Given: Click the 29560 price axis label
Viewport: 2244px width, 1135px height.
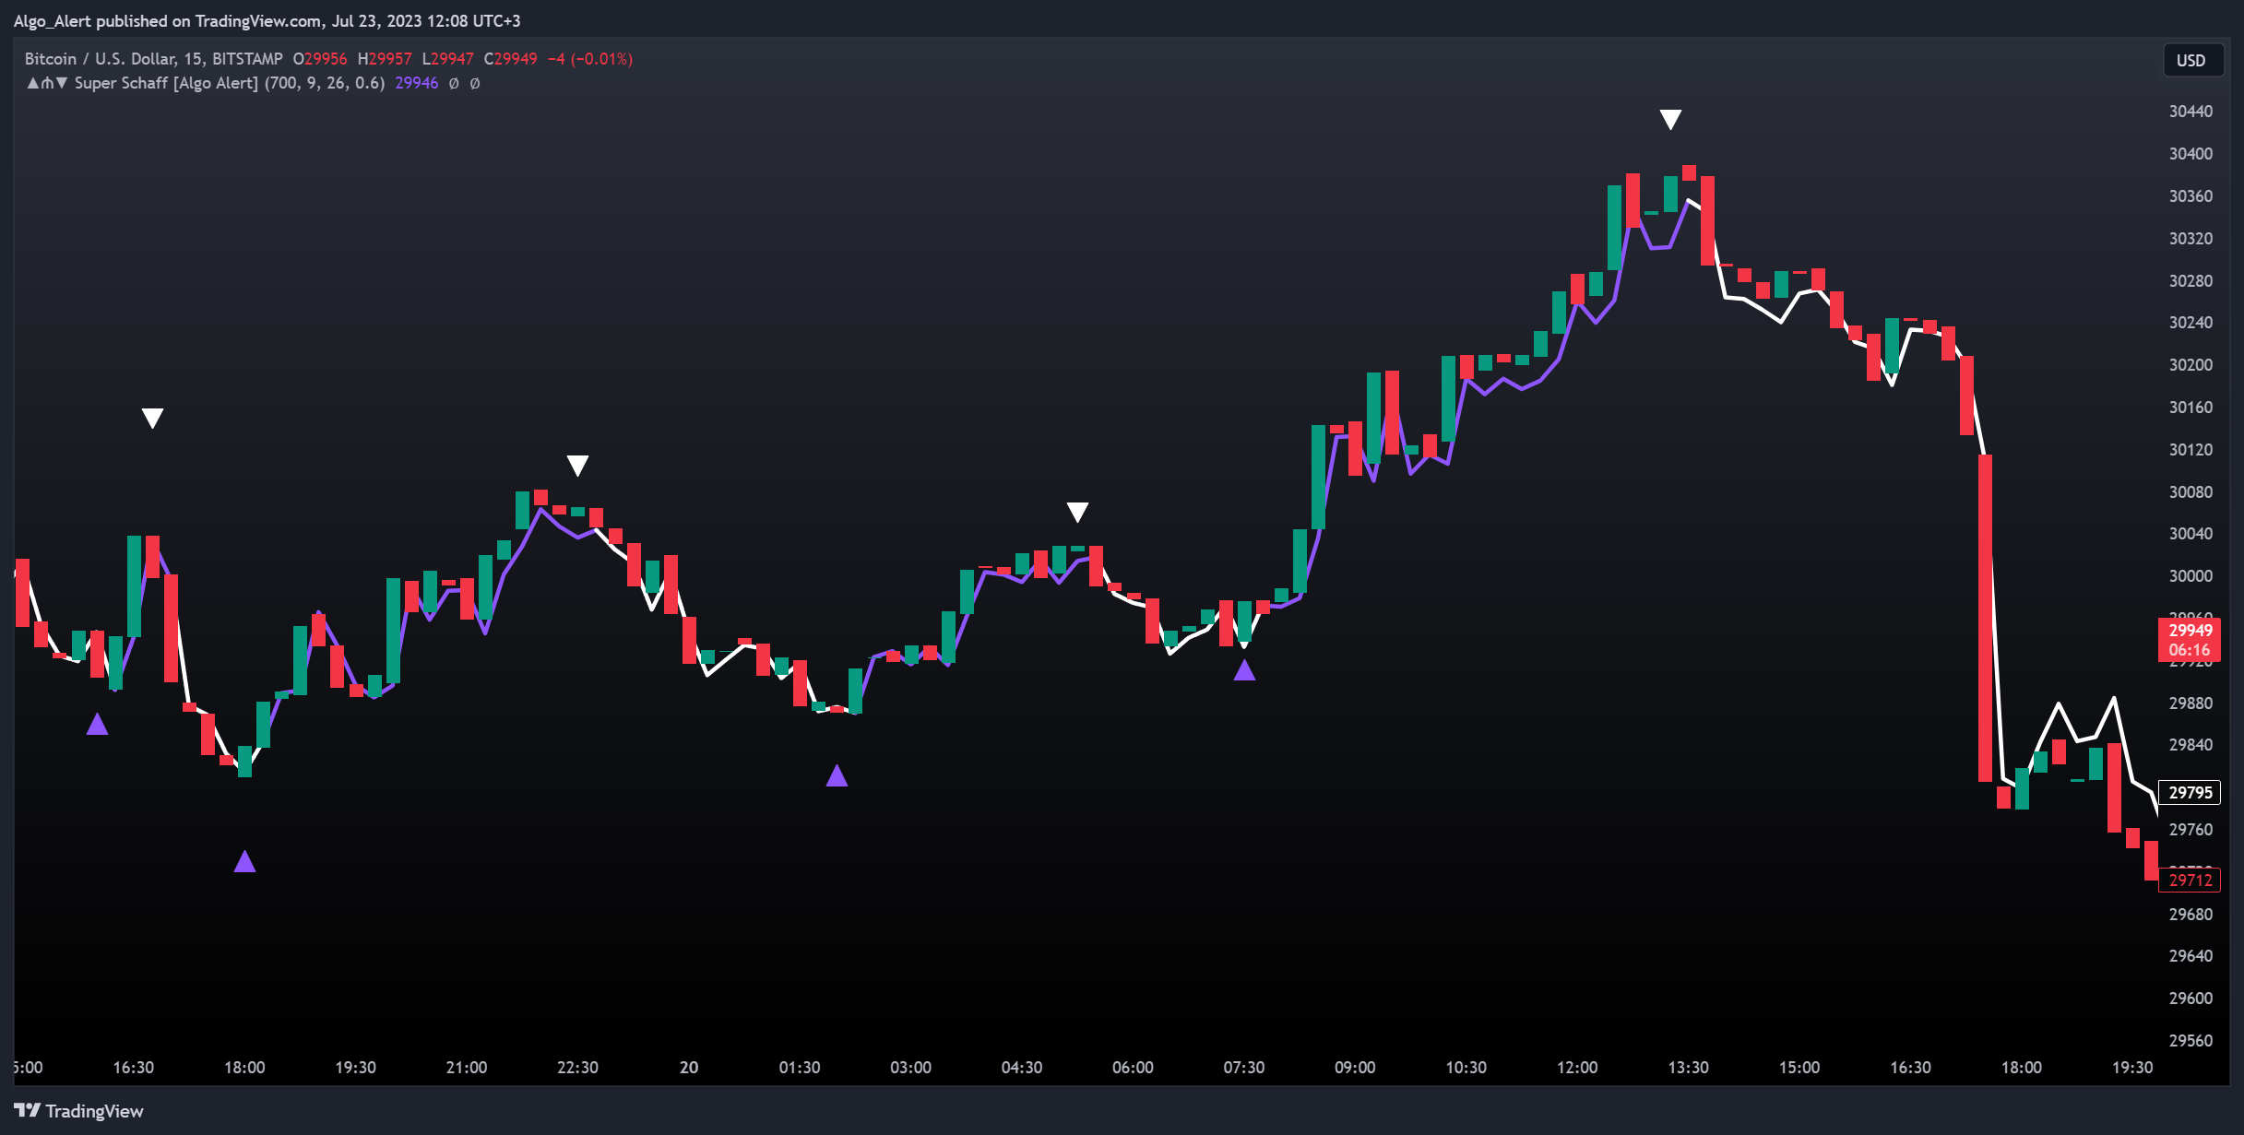Looking at the screenshot, I should 2191,1041.
